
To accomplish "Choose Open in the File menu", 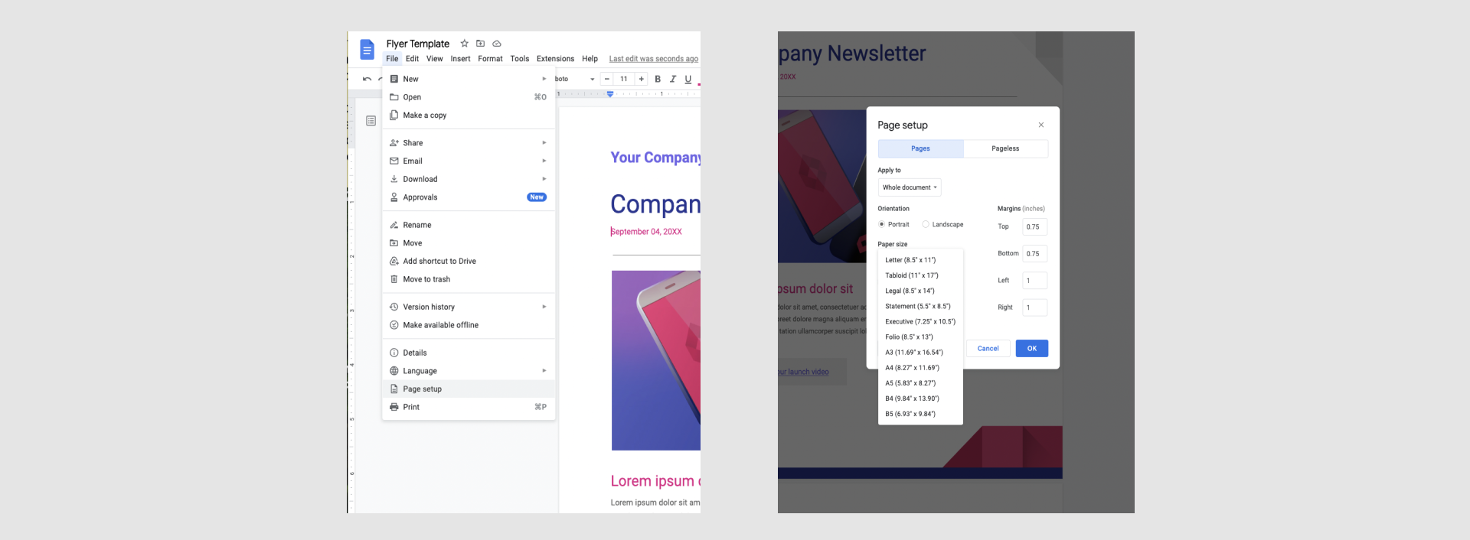I will point(469,97).
